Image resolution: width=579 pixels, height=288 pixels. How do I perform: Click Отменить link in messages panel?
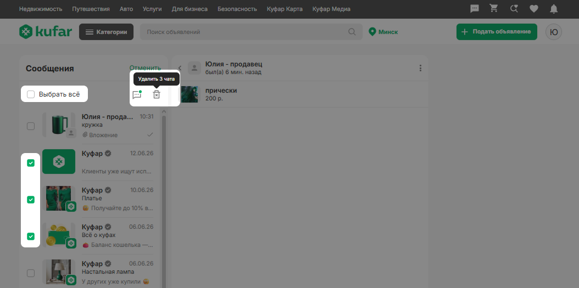coord(145,68)
